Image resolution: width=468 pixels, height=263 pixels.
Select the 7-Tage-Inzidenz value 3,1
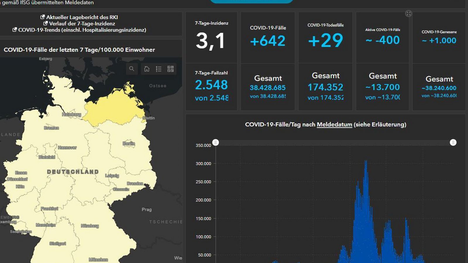(211, 41)
